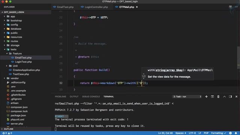The image size is (240, 135).
Task: Show the next signature in parameter hint
Action: pos(144,78)
